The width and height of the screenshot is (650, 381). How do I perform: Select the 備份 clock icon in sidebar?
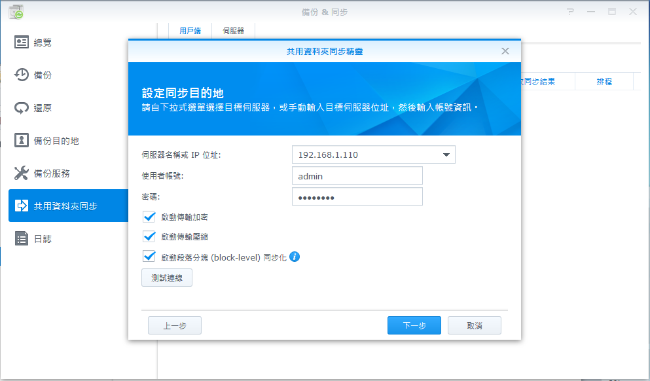(22, 75)
